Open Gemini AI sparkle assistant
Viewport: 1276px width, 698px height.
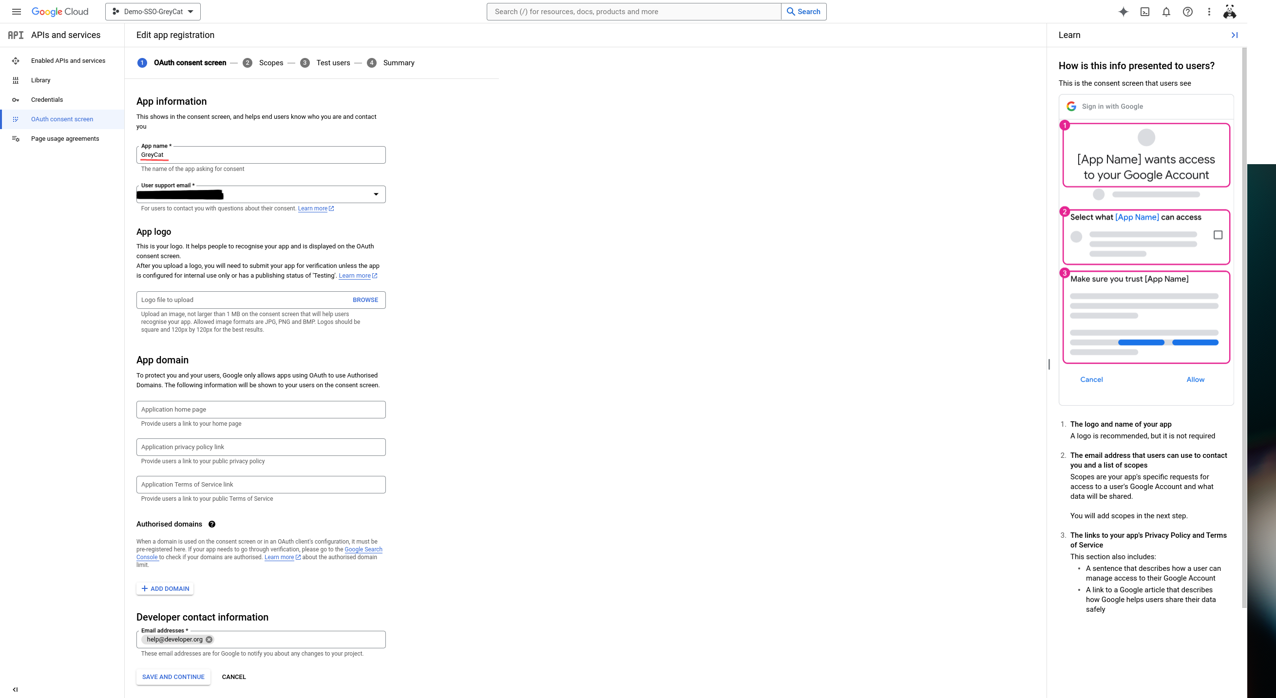pyautogui.click(x=1124, y=11)
